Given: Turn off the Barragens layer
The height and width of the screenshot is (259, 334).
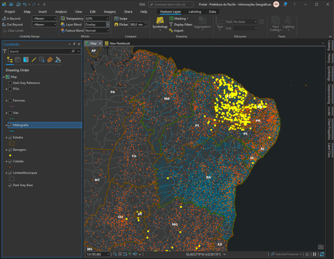Looking at the screenshot, I should (x=10, y=149).
